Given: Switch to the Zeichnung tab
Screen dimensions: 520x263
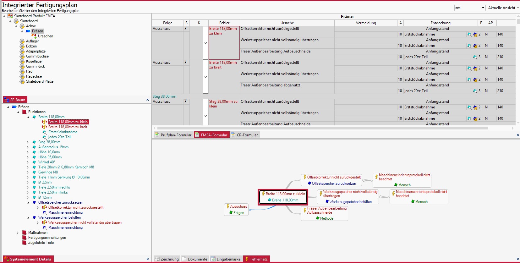Looking at the screenshot, I should click(167, 259).
